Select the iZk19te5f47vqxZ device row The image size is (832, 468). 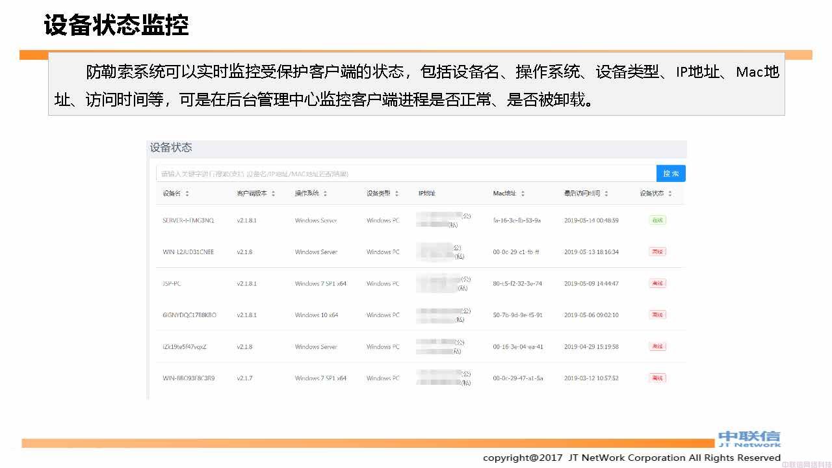[185, 347]
